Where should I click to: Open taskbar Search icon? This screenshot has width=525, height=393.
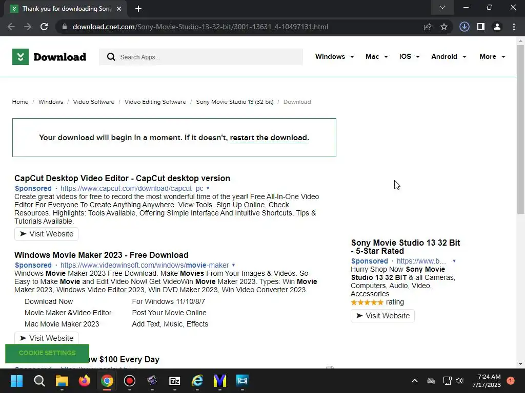pyautogui.click(x=39, y=381)
